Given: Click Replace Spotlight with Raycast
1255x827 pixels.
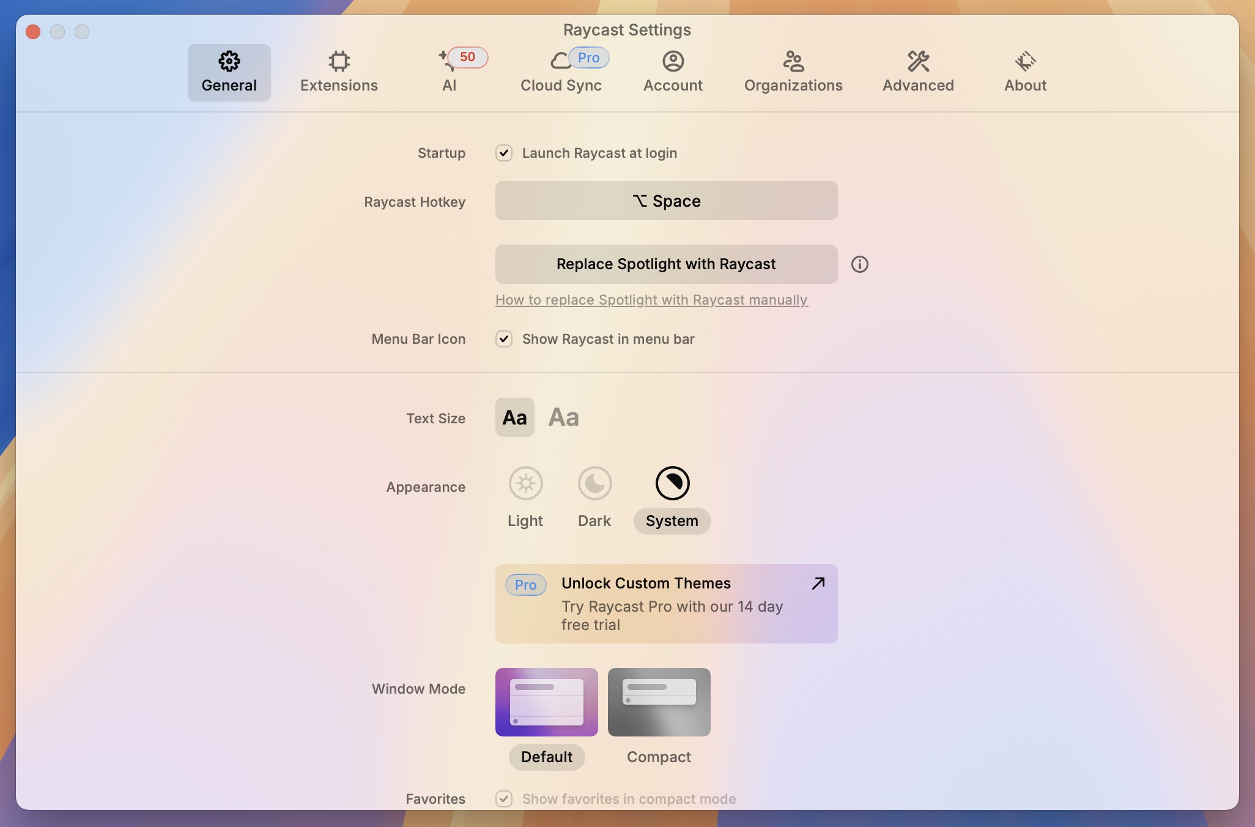Looking at the screenshot, I should [x=666, y=264].
